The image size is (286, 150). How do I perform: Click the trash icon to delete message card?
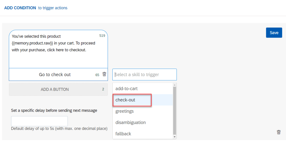pyautogui.click(x=278, y=132)
